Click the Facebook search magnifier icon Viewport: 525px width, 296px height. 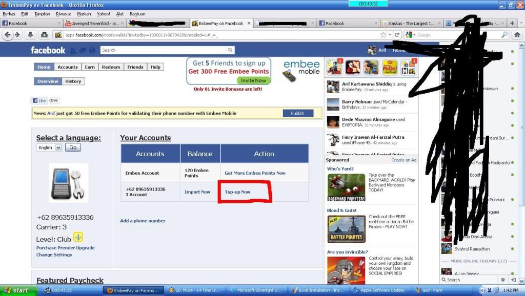(x=230, y=50)
